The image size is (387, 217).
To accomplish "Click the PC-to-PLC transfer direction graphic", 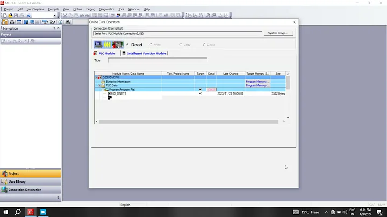I will 109,45.
